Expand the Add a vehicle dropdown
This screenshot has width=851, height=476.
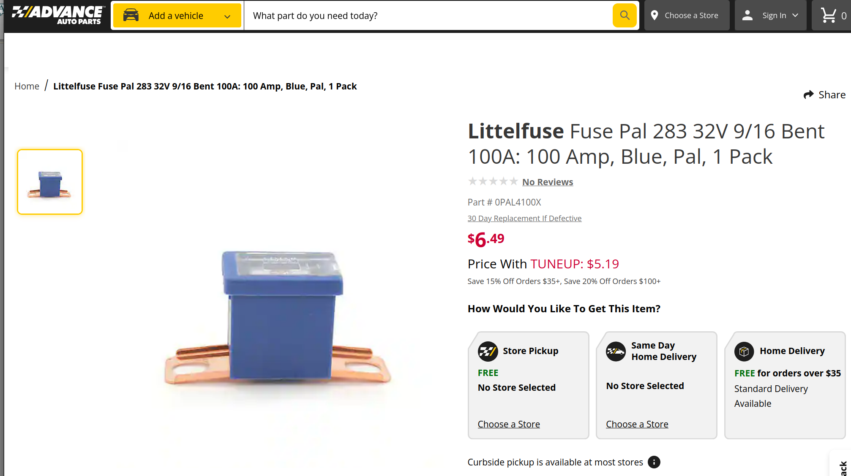point(177,16)
